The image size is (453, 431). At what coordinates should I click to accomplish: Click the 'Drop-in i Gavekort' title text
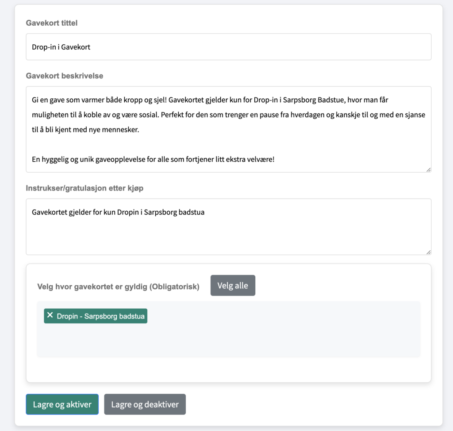pyautogui.click(x=61, y=47)
